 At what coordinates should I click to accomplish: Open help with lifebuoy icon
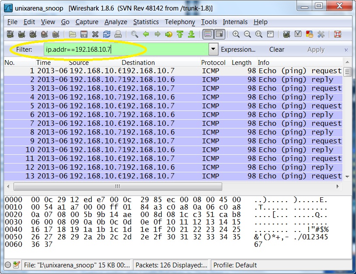[x=338, y=34]
